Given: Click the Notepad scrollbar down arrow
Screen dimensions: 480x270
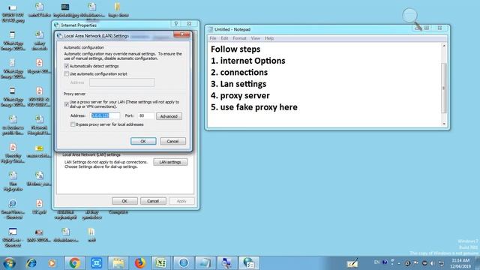Looking at the screenshot, I should (x=444, y=124).
